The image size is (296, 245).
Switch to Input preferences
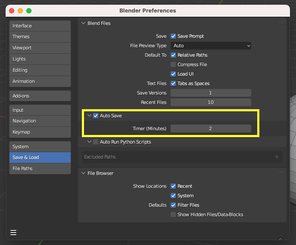[x=40, y=110]
